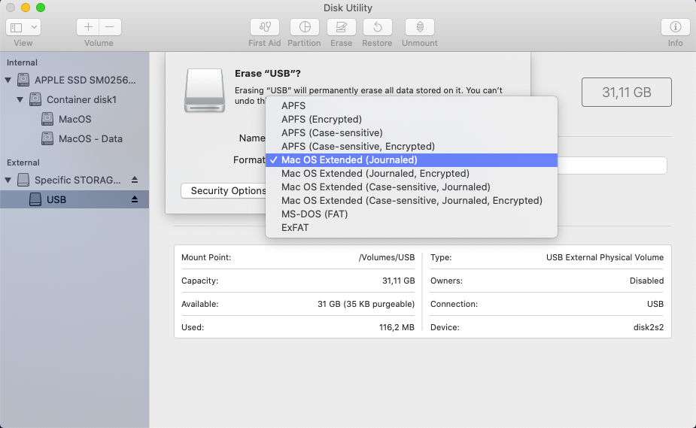Run First Aid from the toolbar
The image size is (696, 428).
265,28
